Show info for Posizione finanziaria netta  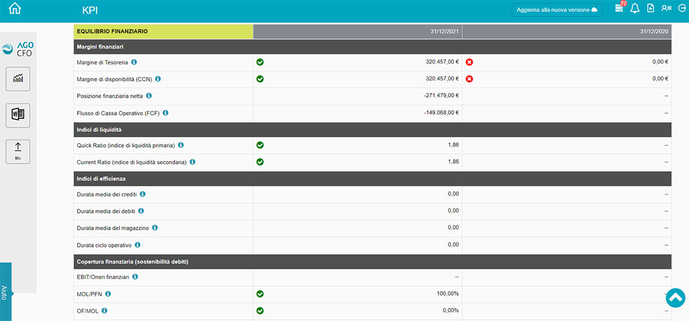(149, 96)
